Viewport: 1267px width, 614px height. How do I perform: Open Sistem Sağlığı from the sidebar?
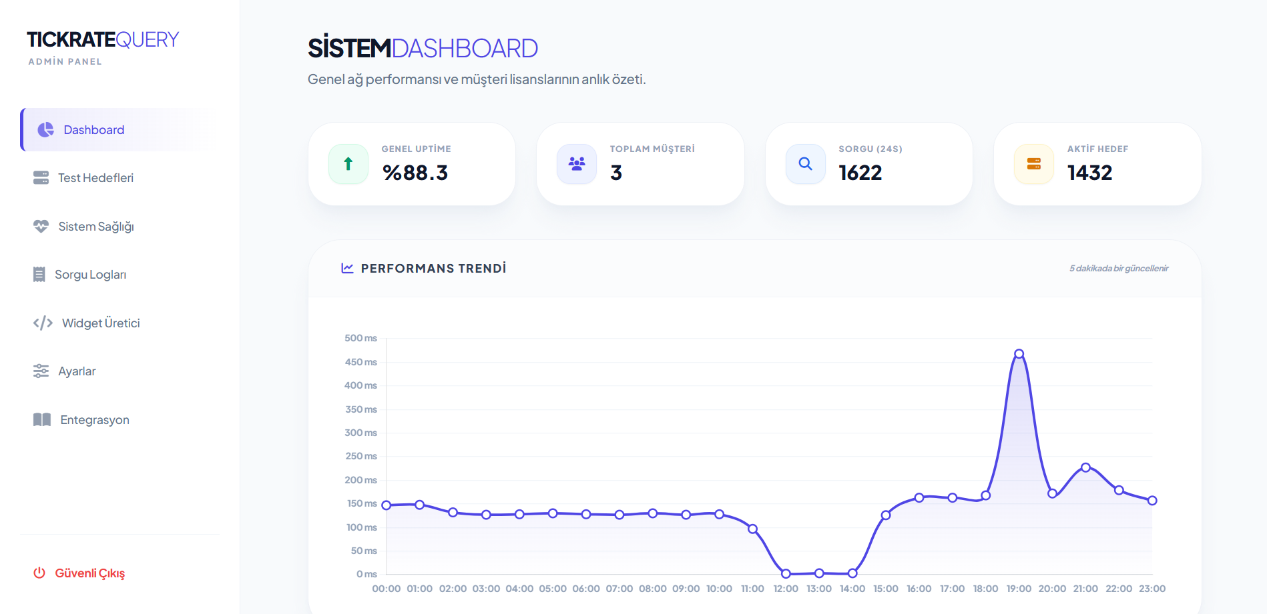pyautogui.click(x=95, y=227)
